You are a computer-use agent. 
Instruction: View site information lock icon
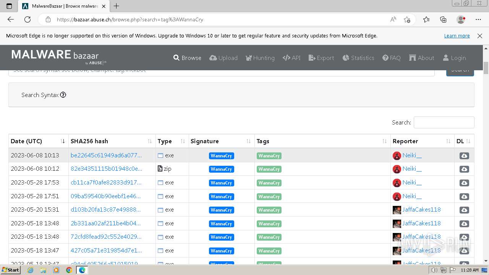coord(48,19)
